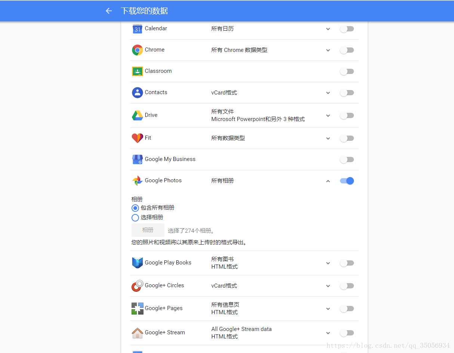Click the Drive row label
The image size is (454, 353).
pos(151,115)
